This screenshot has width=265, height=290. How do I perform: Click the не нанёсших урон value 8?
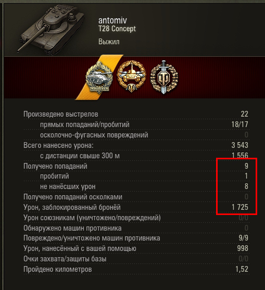pos(246,186)
